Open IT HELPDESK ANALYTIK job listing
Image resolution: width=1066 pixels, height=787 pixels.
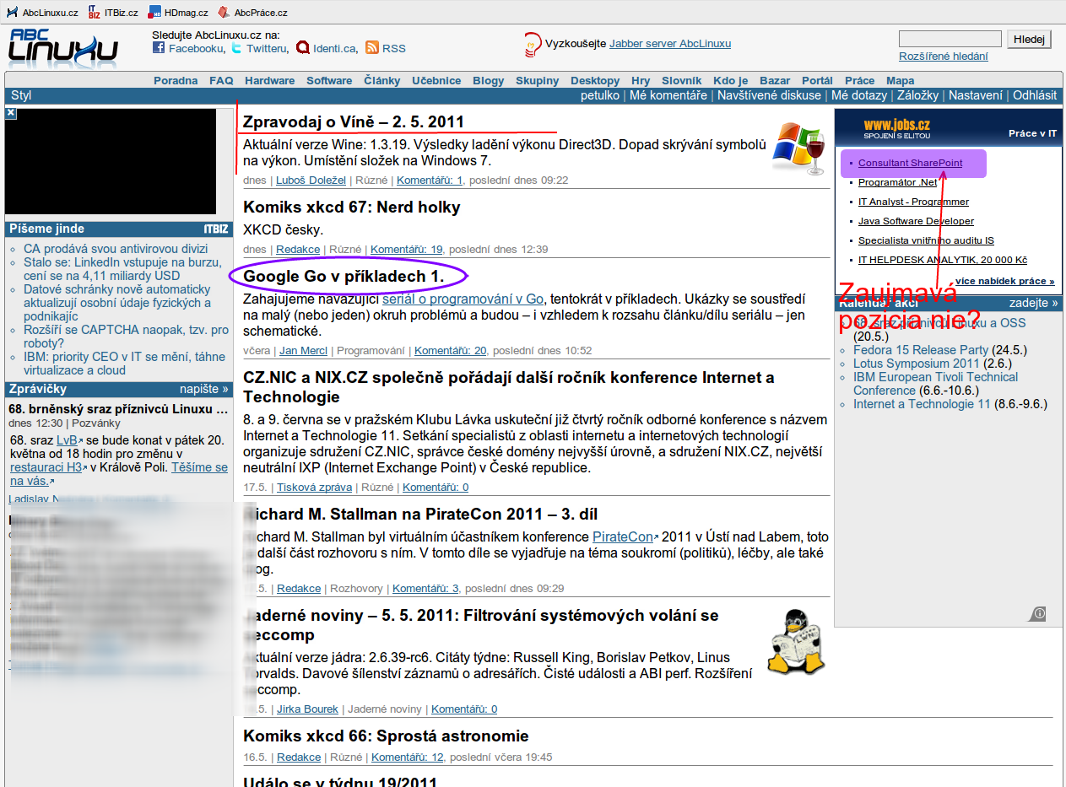click(x=942, y=260)
